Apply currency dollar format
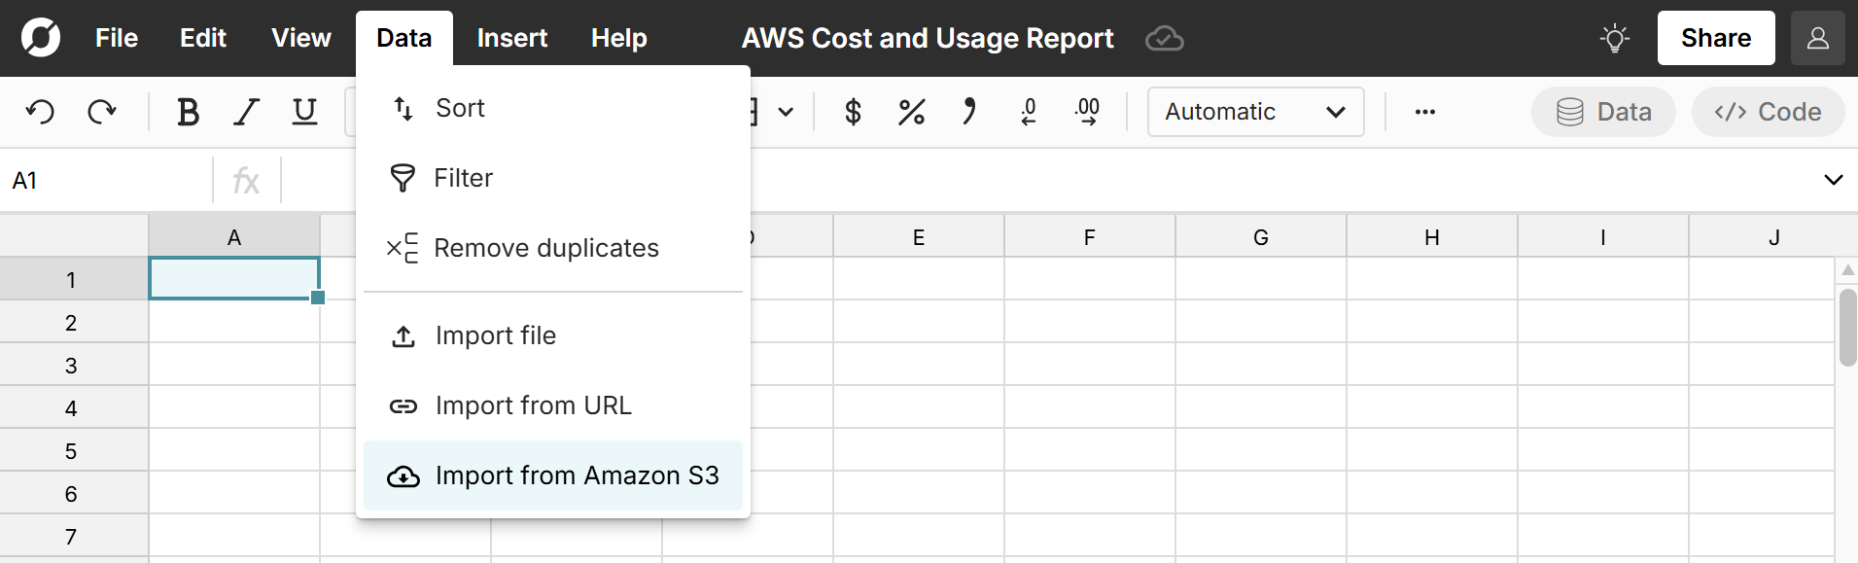 pyautogui.click(x=853, y=112)
